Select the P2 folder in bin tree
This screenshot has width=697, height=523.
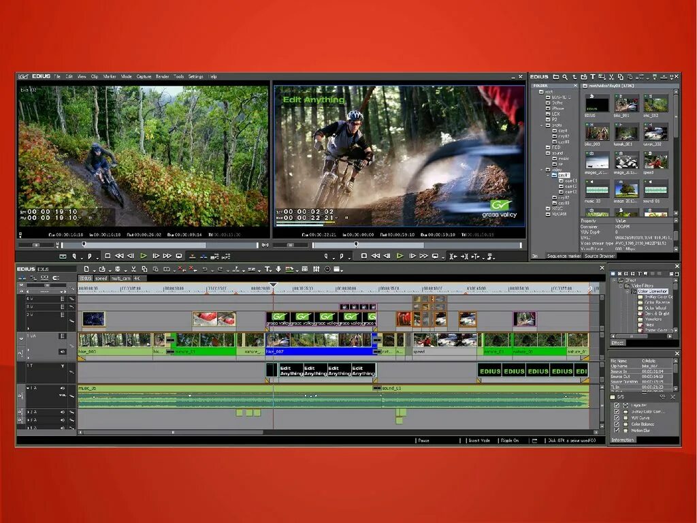tap(551, 120)
